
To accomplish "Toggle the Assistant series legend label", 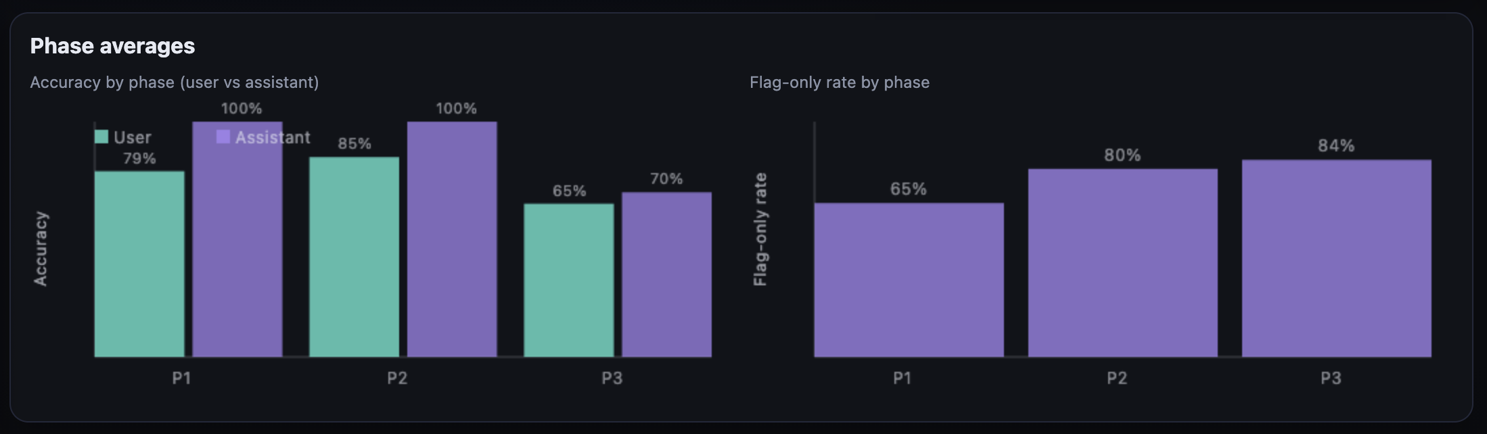I will 273,137.
